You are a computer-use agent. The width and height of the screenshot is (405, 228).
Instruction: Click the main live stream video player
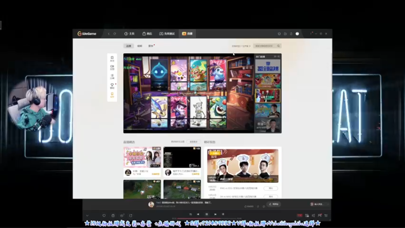[x=188, y=93]
